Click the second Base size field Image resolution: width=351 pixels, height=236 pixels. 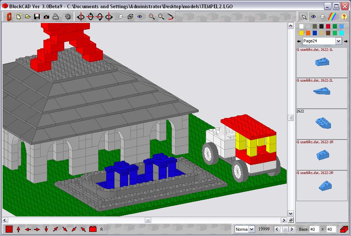point(331,229)
